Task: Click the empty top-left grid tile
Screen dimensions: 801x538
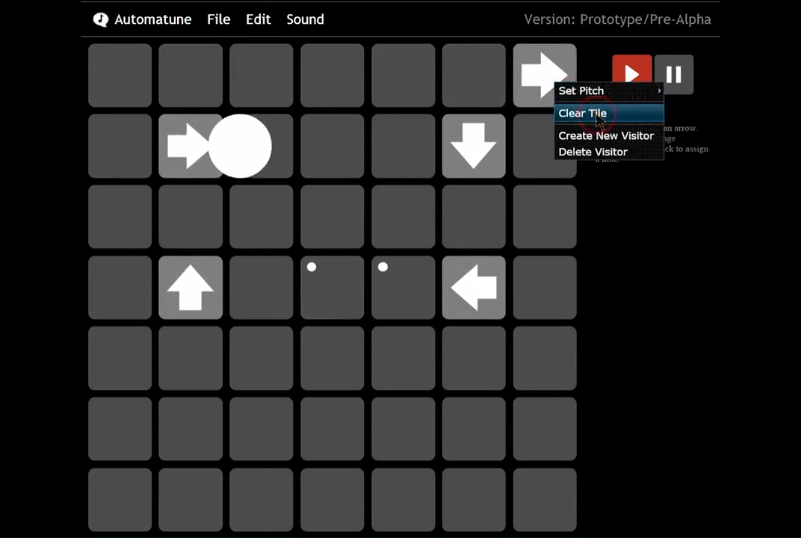Action: (x=120, y=75)
